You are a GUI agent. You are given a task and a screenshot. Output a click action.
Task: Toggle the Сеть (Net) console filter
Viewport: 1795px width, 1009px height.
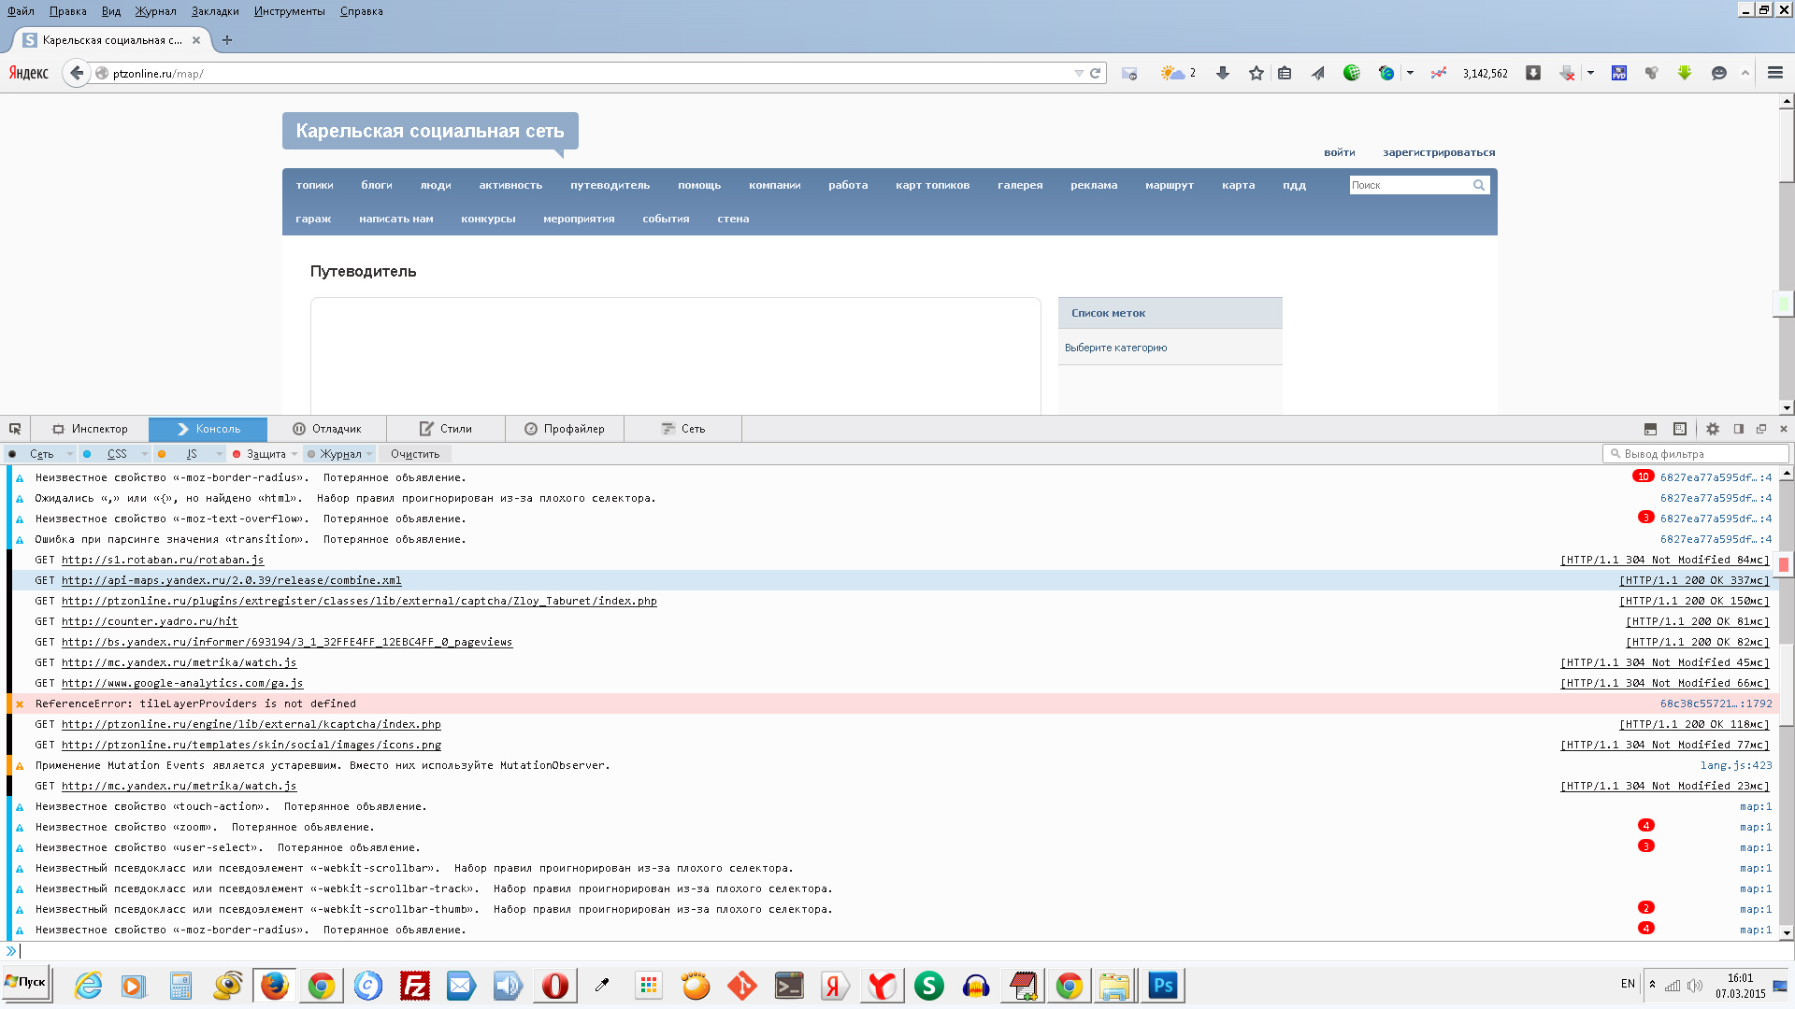pyautogui.click(x=41, y=454)
